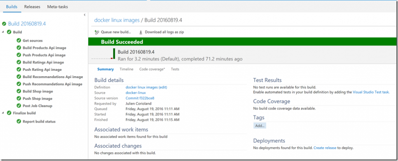Click success icon next to Build Shop image
The height and width of the screenshot is (161, 398).
coord(19,91)
